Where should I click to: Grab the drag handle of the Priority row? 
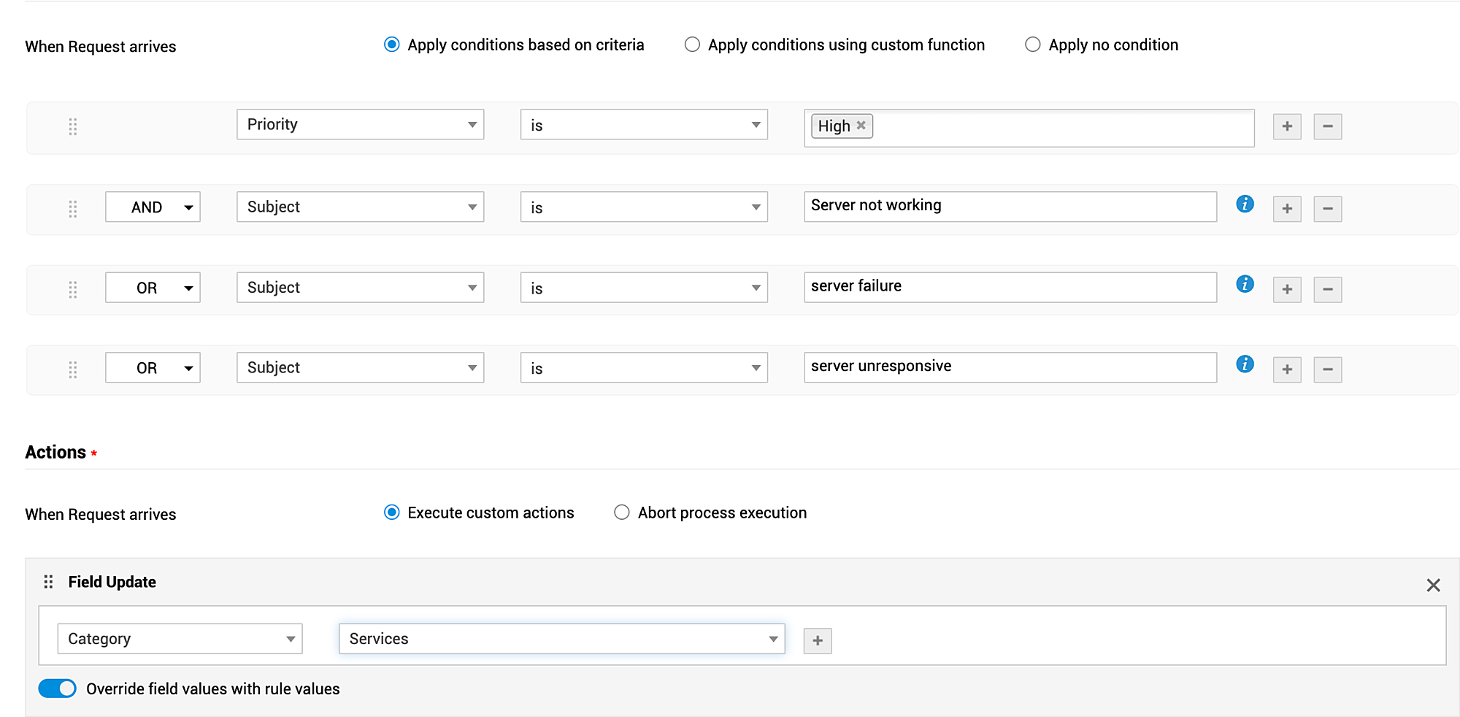pyautogui.click(x=73, y=126)
